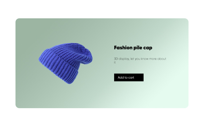This screenshot has width=204, height=119.
Task: Select the Fashion pile cap heading
Action: [133, 48]
